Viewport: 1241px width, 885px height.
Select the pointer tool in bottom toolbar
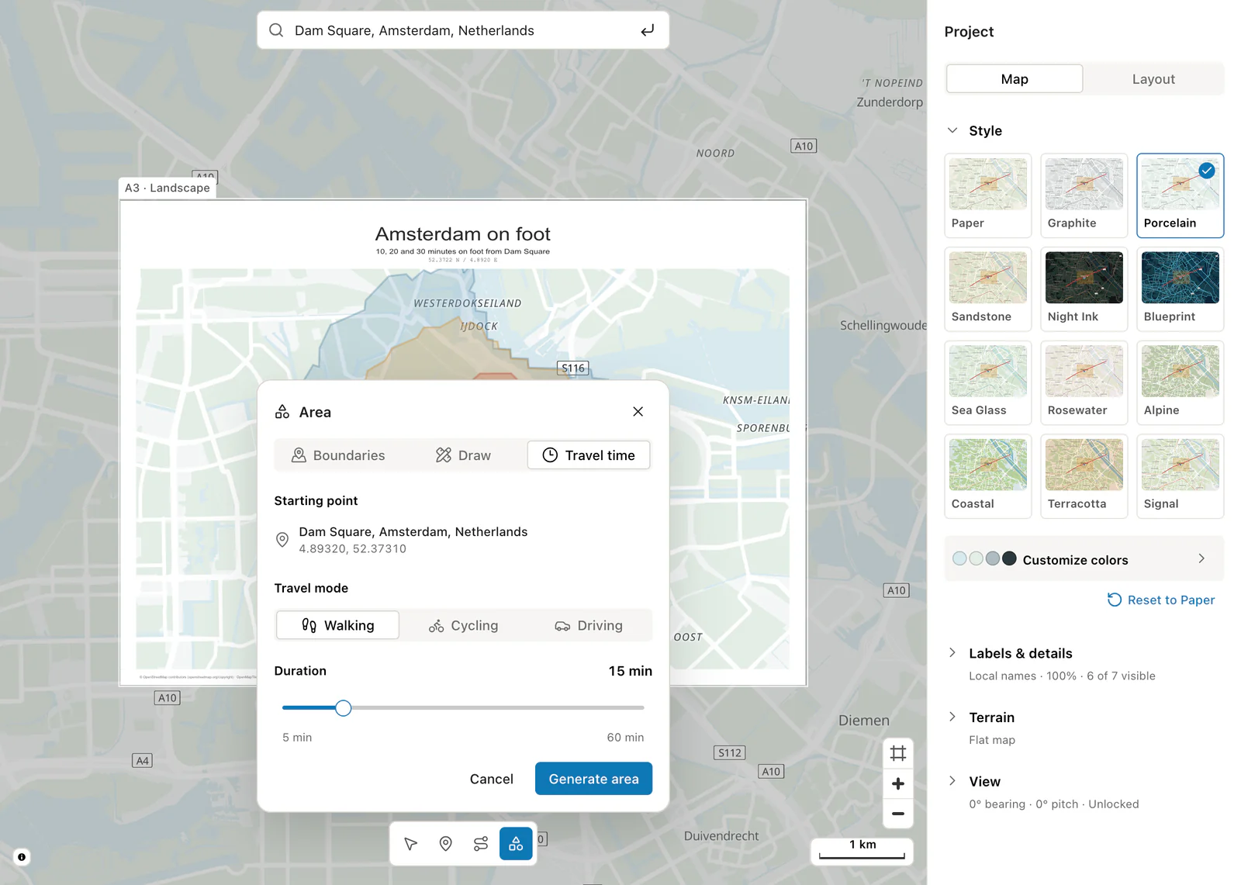click(x=411, y=844)
